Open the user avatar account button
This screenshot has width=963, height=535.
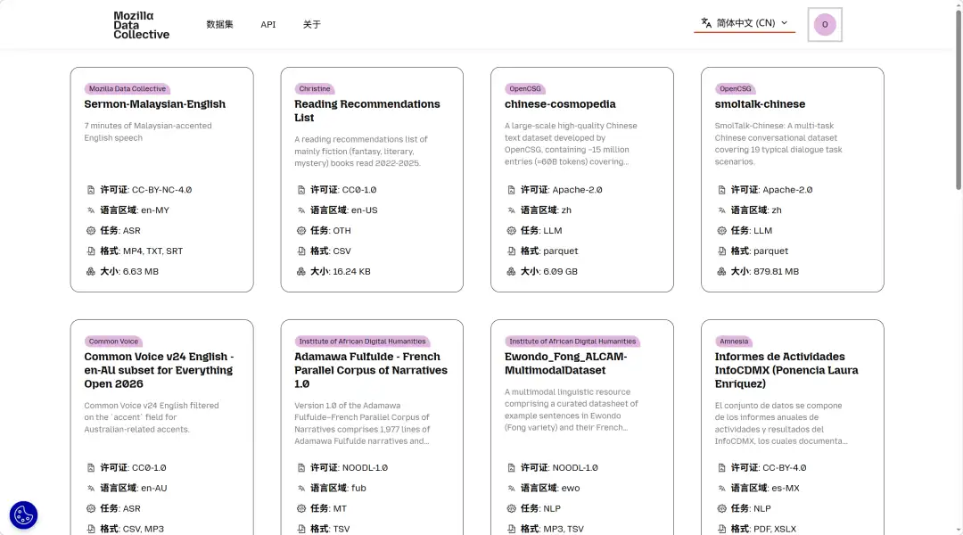pos(824,25)
